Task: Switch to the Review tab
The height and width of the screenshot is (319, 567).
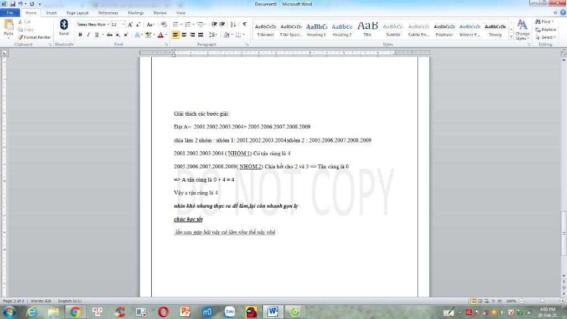Action: [x=160, y=13]
